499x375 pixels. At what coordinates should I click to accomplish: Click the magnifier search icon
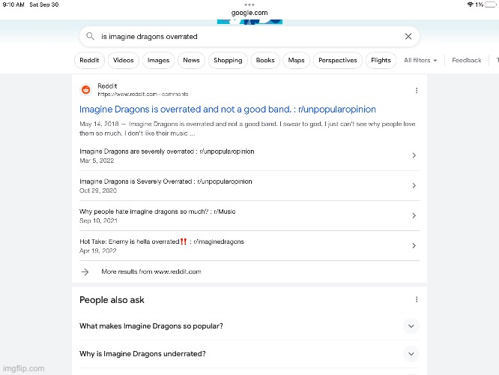click(91, 36)
